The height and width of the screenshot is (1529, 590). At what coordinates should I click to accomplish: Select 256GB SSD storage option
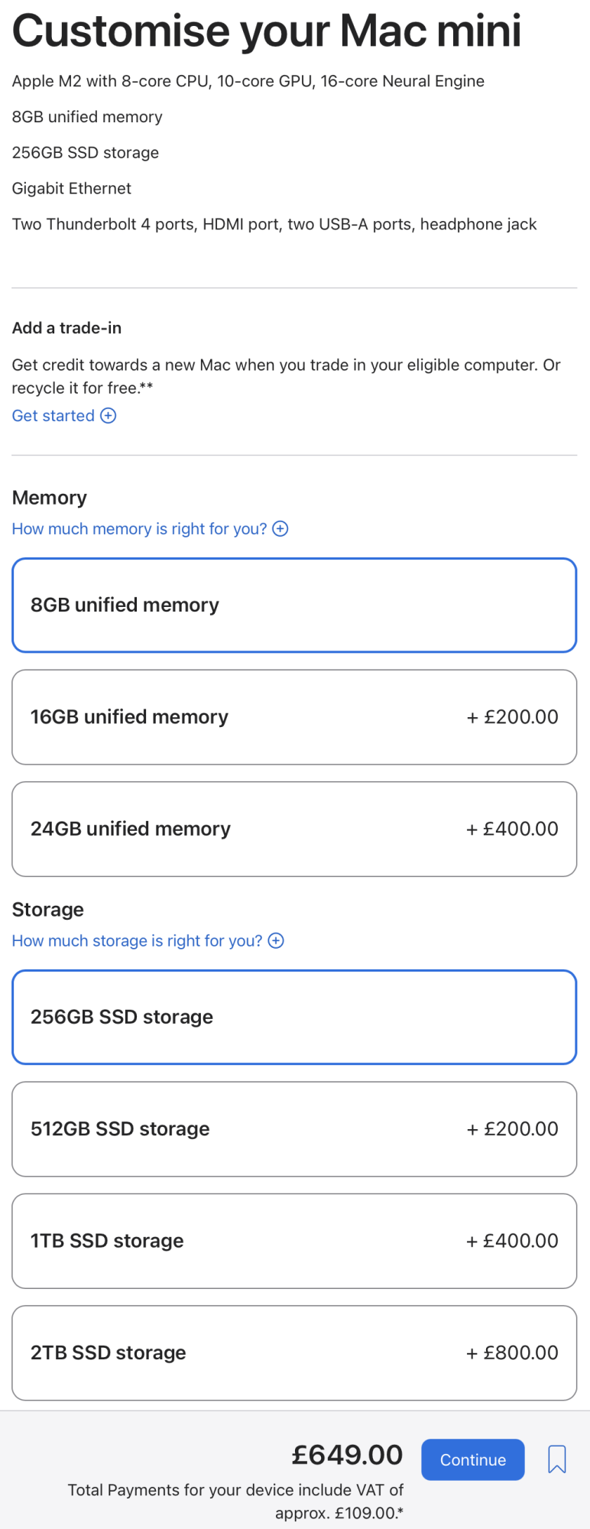pos(294,1017)
